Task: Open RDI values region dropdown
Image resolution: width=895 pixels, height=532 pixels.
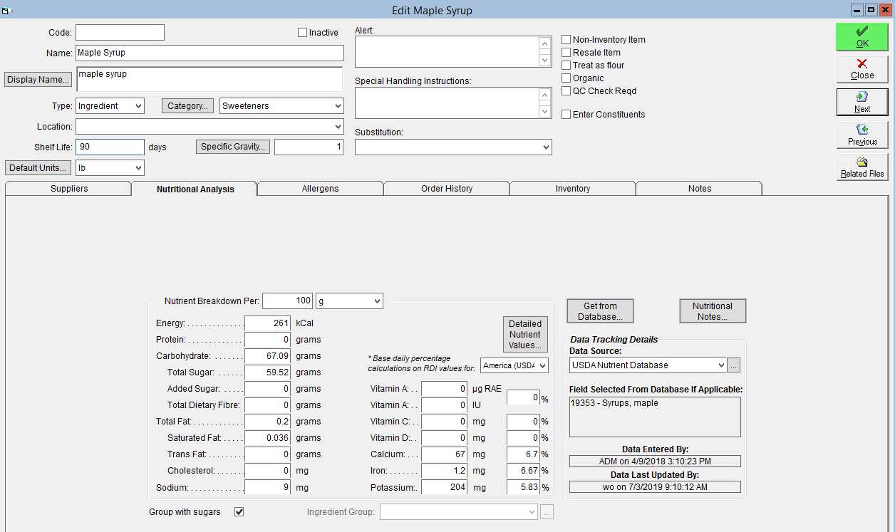Action: (x=514, y=365)
